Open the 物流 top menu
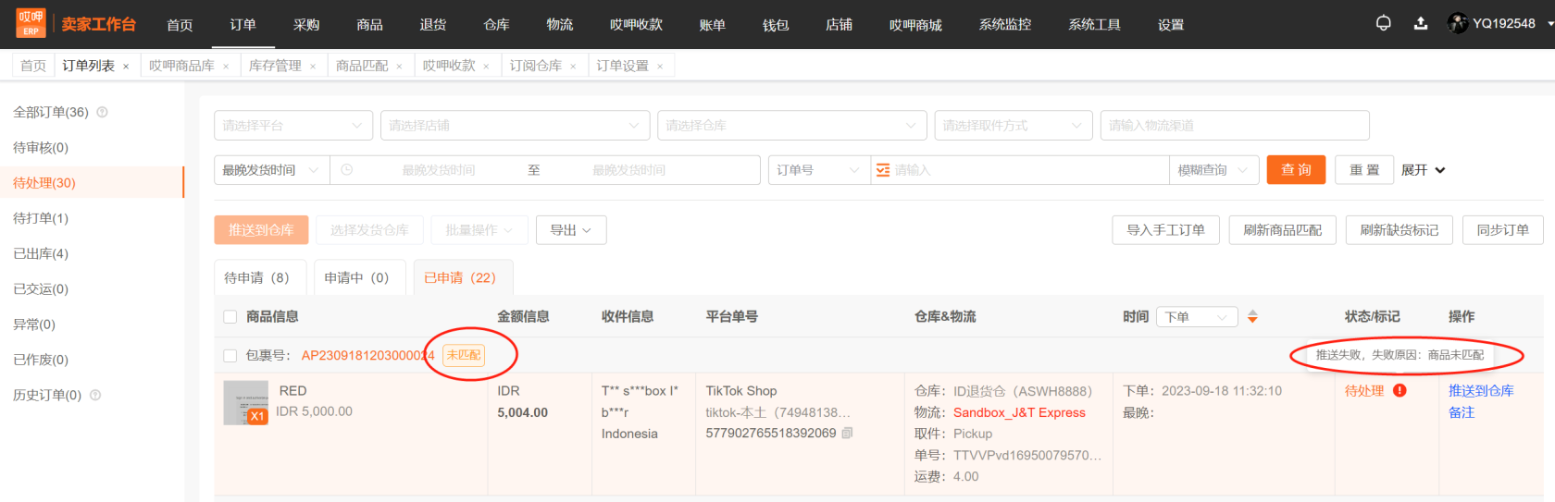Image resolution: width=1555 pixels, height=502 pixels. point(560,24)
